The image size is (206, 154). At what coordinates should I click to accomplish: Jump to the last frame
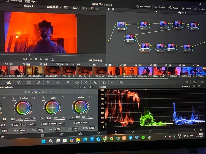click(46, 60)
